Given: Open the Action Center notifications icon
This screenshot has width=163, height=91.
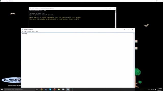Looking at the screenshot, I should [x=156, y=89].
